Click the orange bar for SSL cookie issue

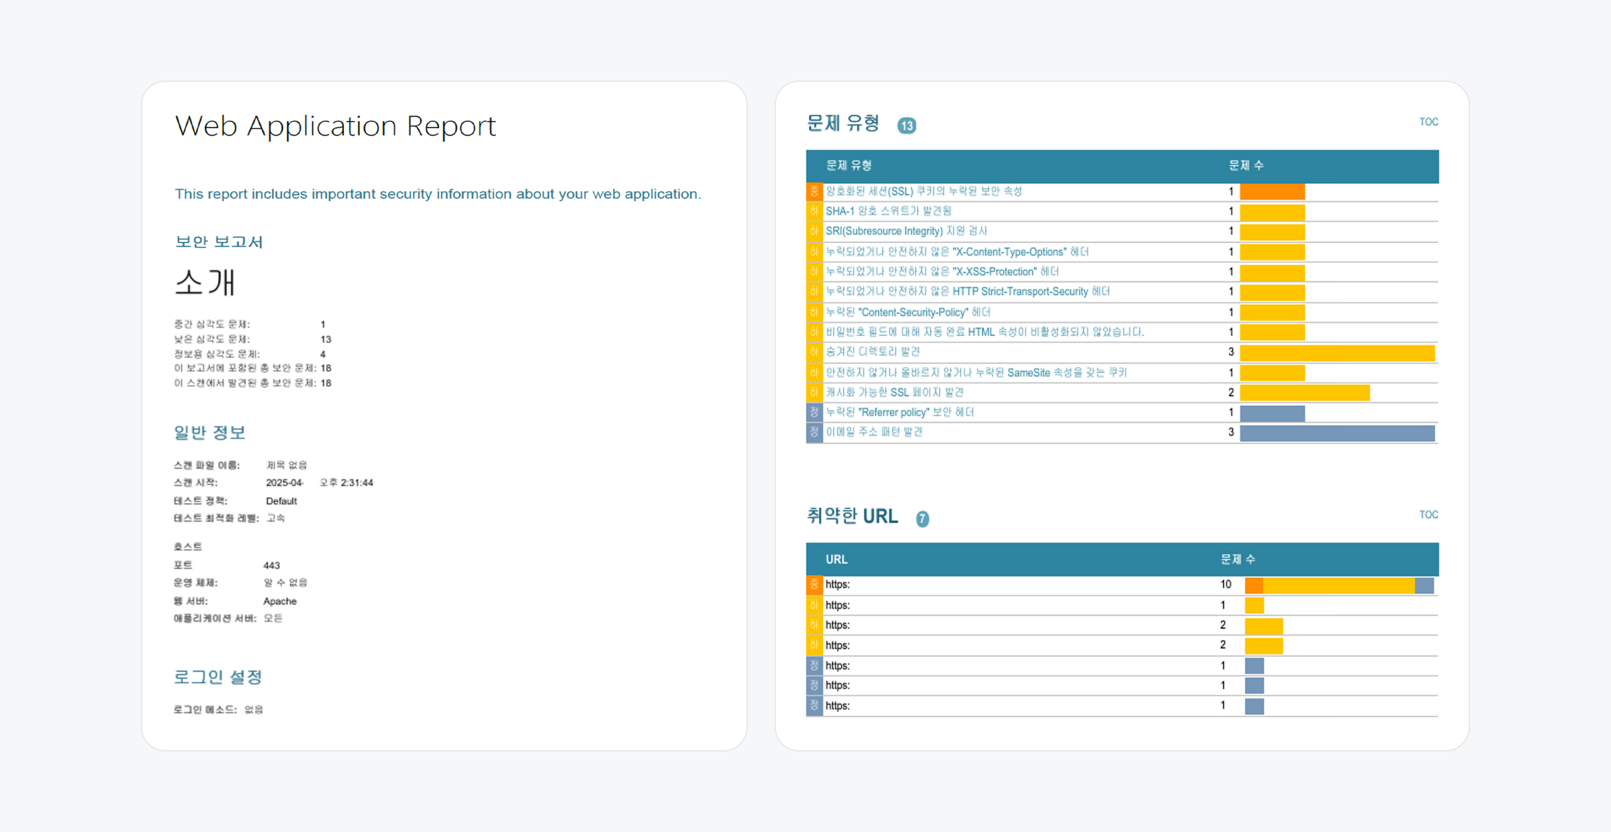(1272, 192)
